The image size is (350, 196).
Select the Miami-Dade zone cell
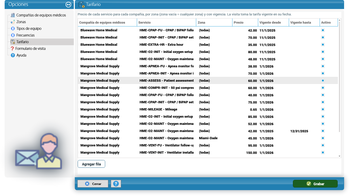click(214, 138)
